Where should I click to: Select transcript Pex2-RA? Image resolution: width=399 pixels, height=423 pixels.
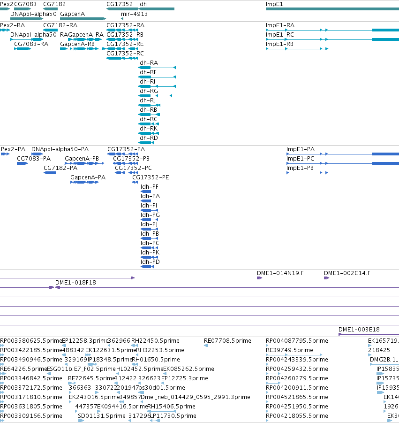12,25
